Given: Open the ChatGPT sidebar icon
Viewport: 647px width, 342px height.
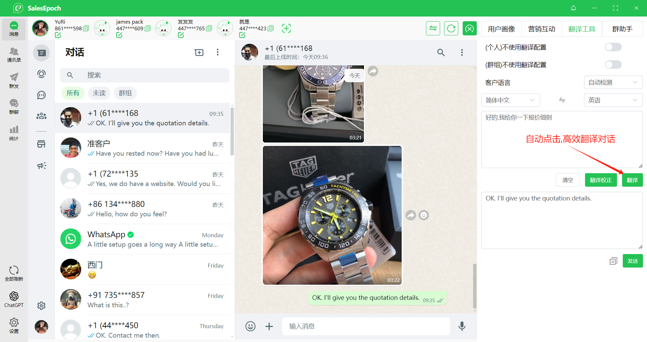Looking at the screenshot, I should (x=14, y=300).
